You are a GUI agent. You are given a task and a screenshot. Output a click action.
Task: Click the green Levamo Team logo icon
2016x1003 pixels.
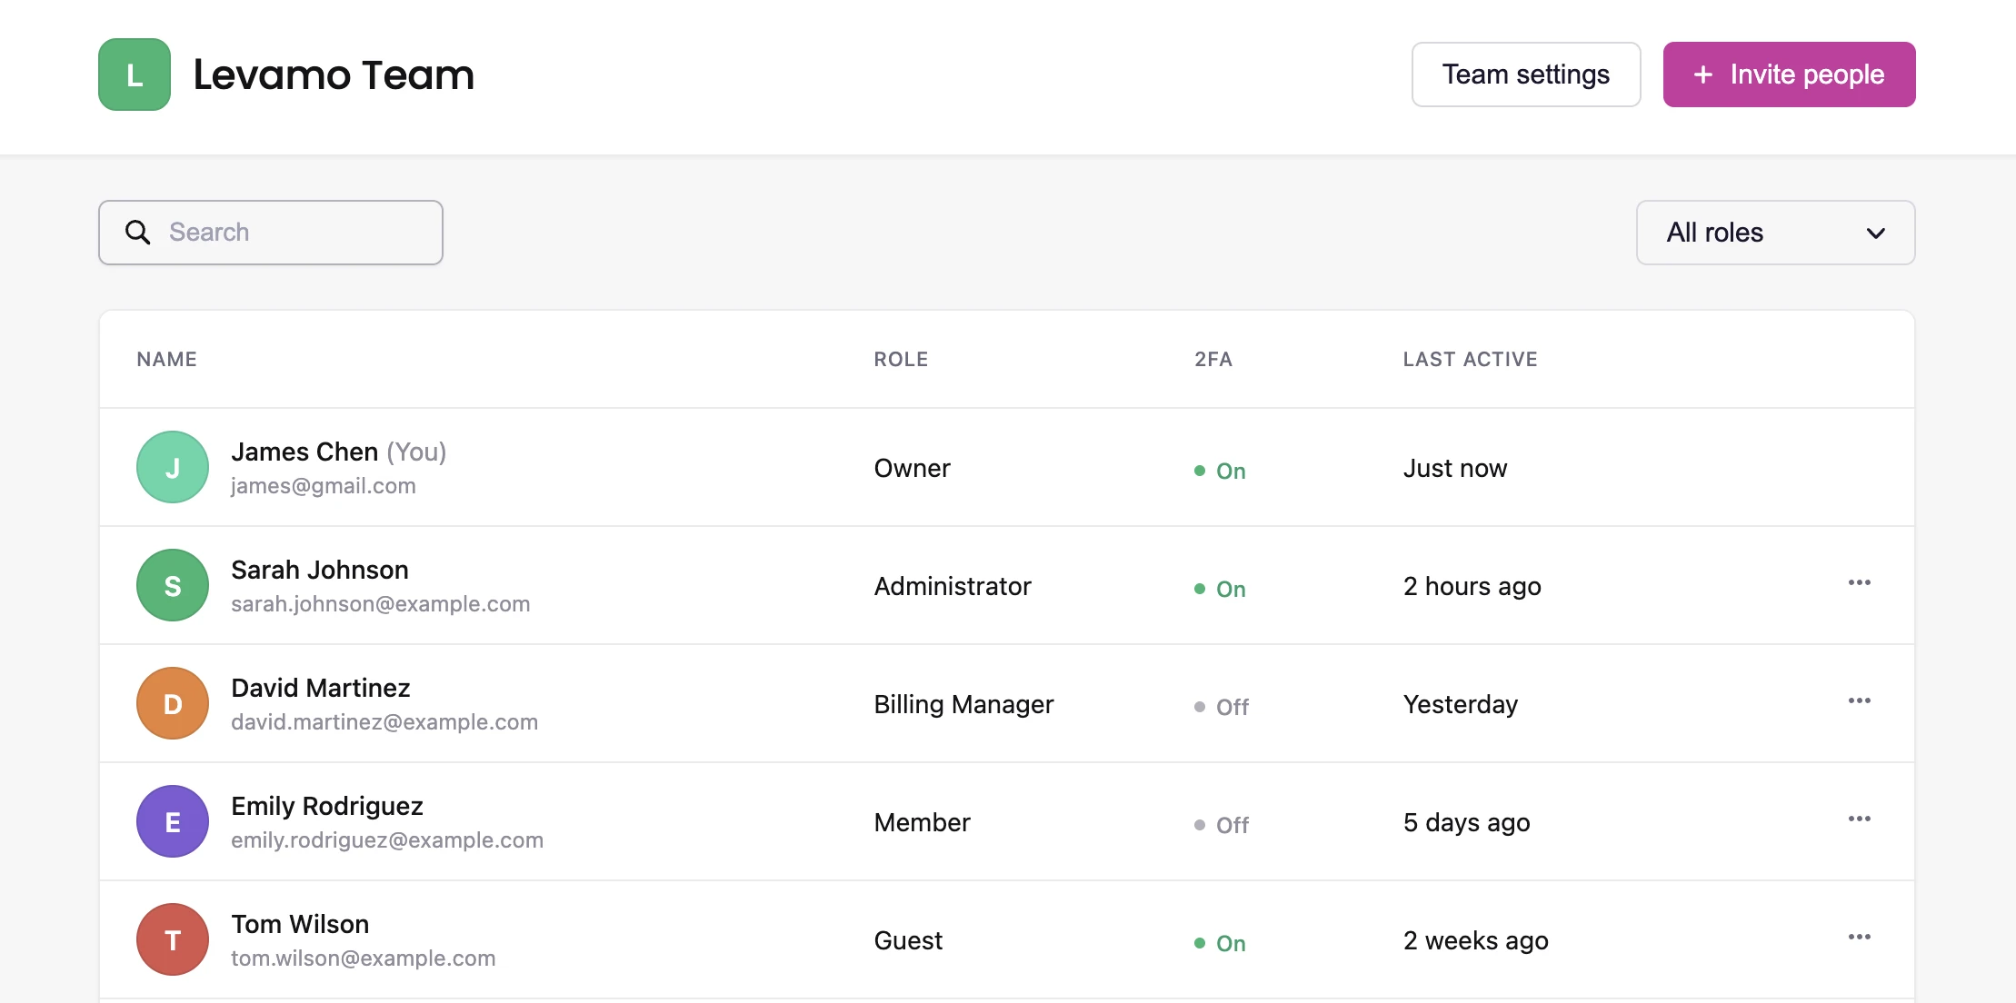tap(135, 74)
